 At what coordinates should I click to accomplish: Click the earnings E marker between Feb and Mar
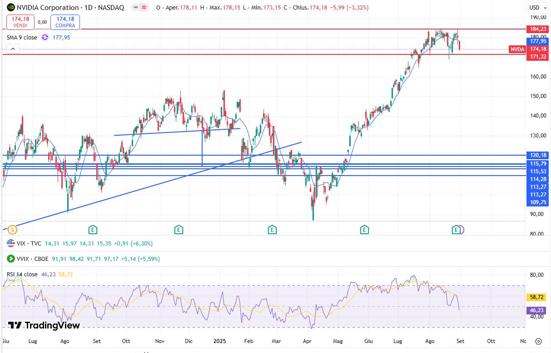tap(272, 230)
